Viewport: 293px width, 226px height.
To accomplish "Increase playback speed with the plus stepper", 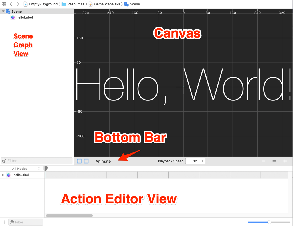I will click(x=202, y=161).
